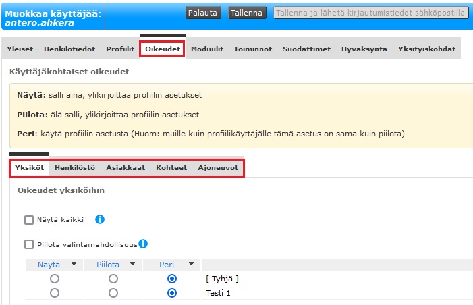Switch to the Yleiset tab
Image resolution: width=473 pixels, height=305 pixels.
click(x=20, y=49)
